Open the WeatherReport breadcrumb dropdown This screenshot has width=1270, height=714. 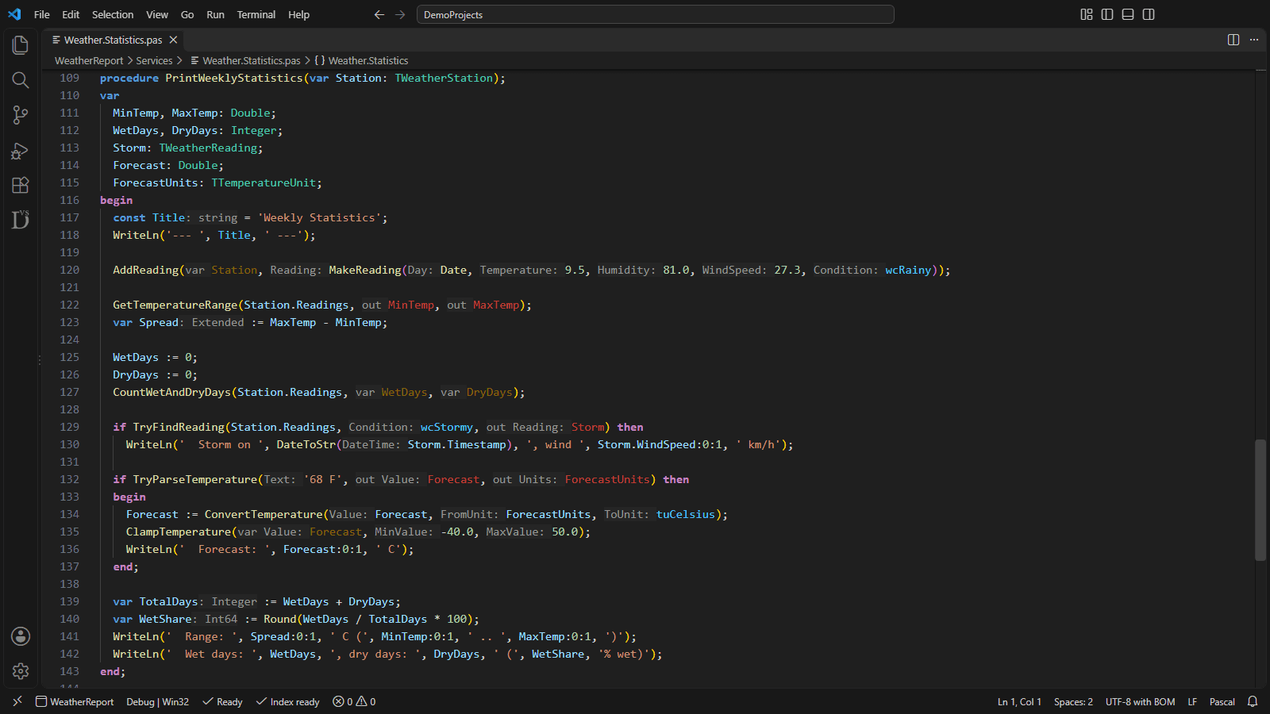coord(89,60)
